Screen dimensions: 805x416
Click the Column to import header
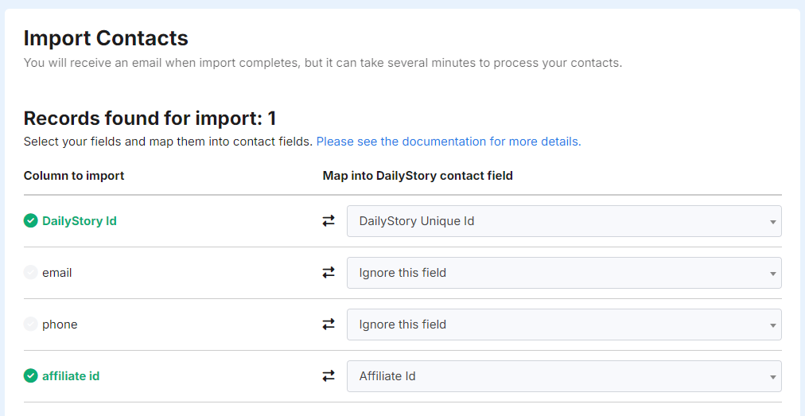tap(74, 176)
